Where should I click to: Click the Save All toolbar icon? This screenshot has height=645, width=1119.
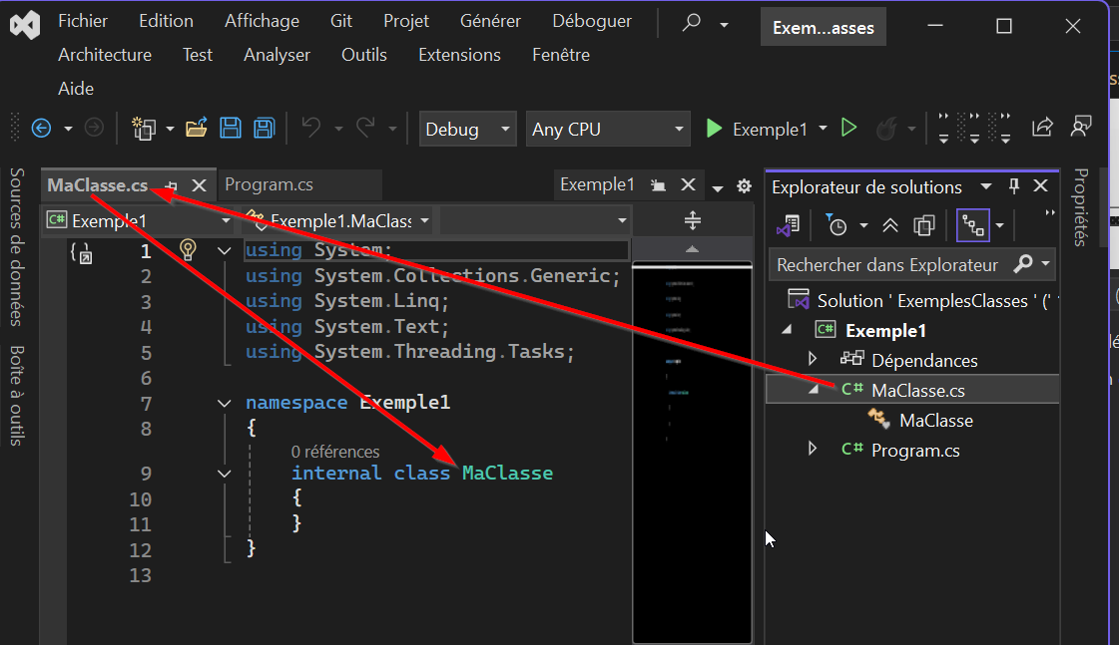tap(264, 128)
